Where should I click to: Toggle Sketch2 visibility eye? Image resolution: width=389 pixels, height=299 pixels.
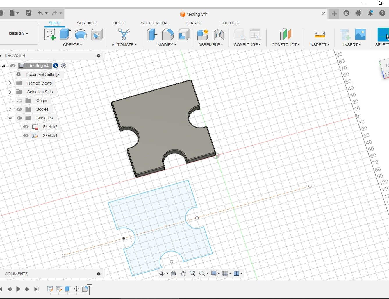(26, 127)
